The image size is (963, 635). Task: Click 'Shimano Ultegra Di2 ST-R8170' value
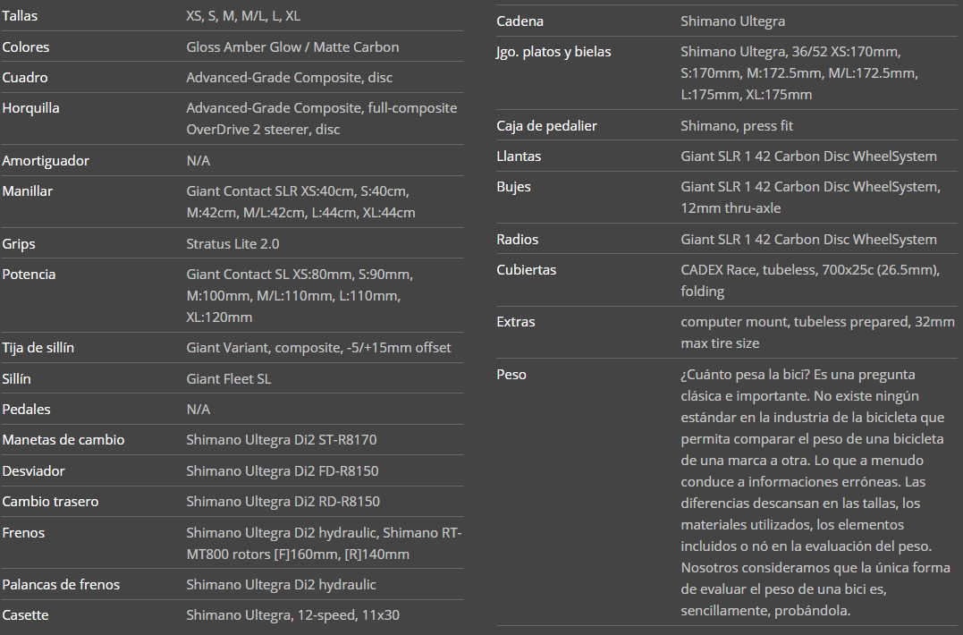click(x=281, y=440)
